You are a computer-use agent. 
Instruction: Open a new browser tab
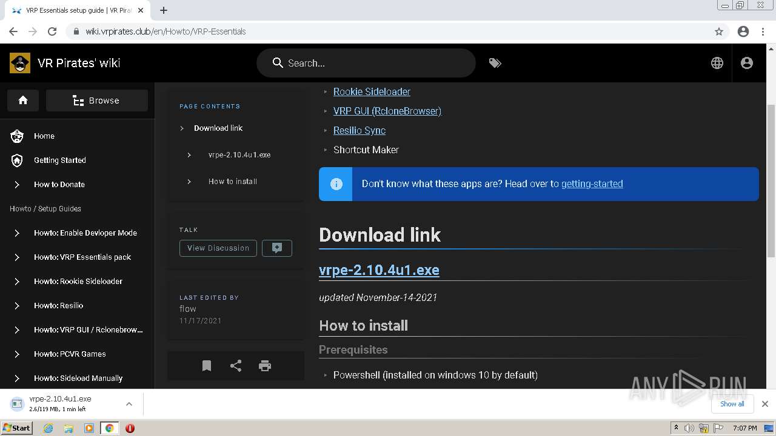163,10
